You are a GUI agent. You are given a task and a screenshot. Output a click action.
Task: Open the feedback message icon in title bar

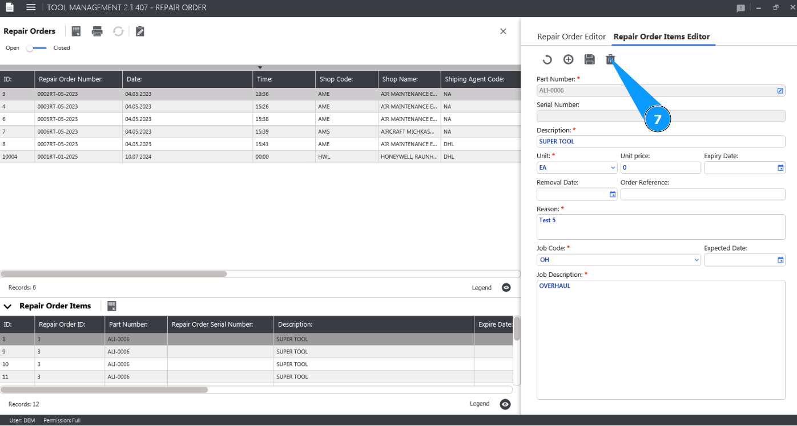(x=740, y=8)
